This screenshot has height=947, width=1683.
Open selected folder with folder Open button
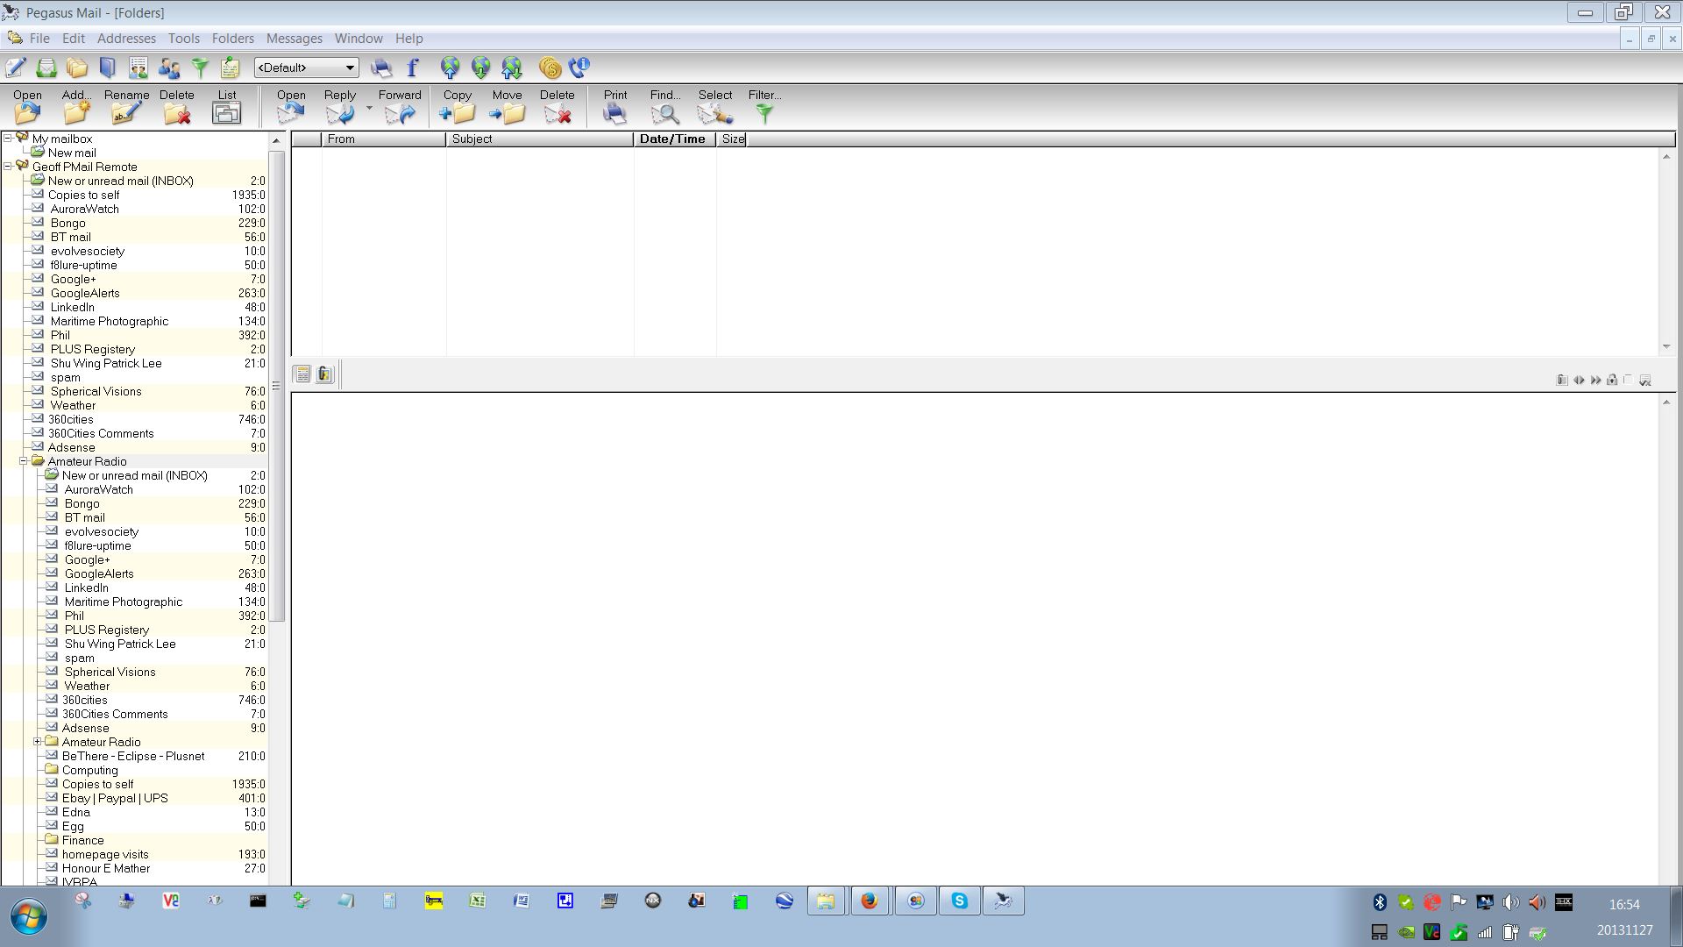[27, 106]
